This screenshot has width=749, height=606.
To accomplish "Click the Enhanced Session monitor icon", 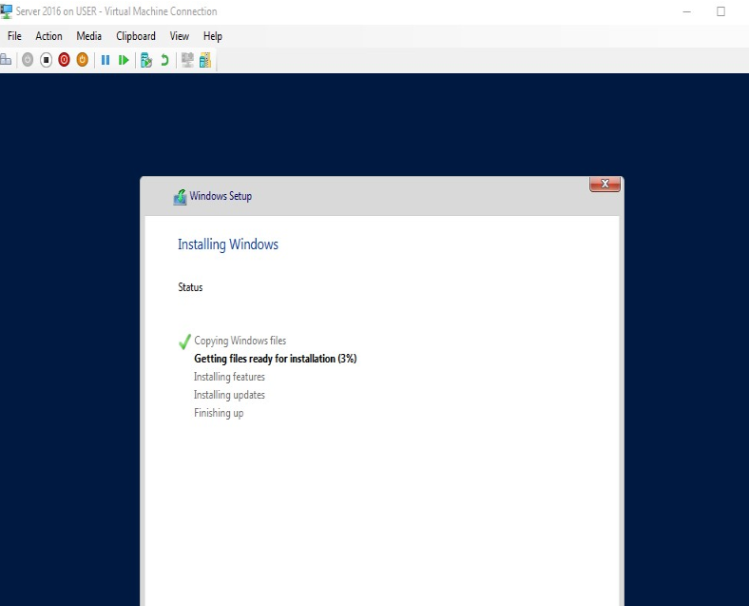I will click(x=187, y=60).
